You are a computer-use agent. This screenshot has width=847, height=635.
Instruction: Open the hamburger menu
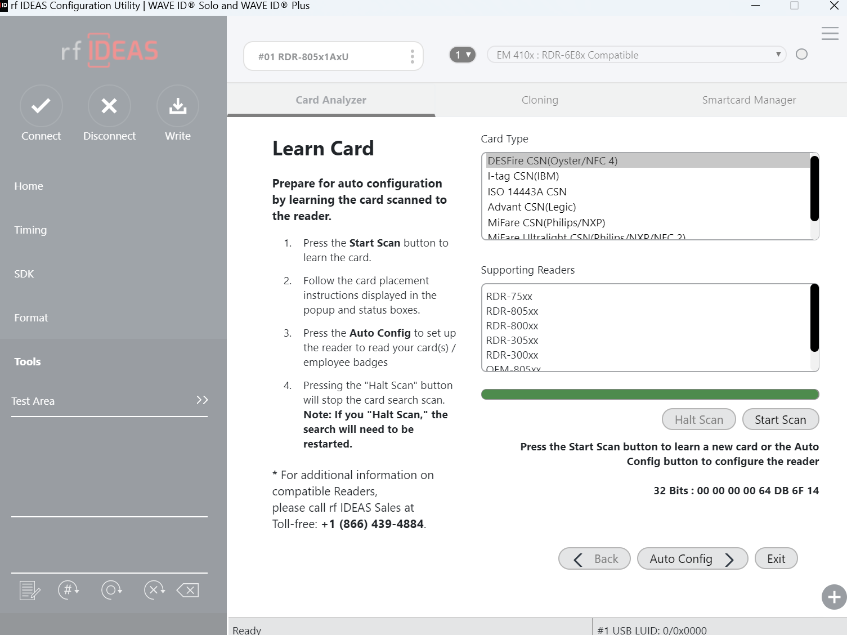tap(830, 34)
